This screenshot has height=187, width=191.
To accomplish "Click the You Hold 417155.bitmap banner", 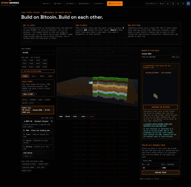I will (38, 71).
